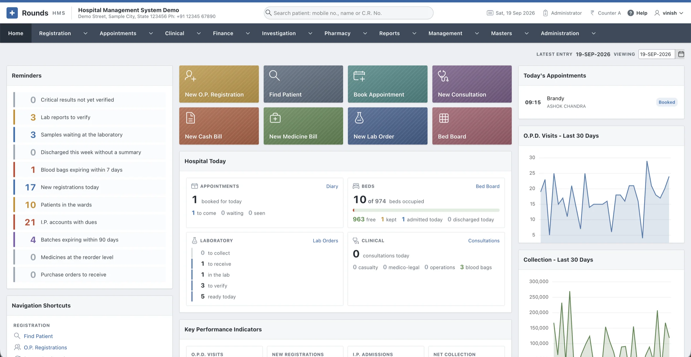Expand the Management menu chevron
691x357 pixels.
pos(477,33)
